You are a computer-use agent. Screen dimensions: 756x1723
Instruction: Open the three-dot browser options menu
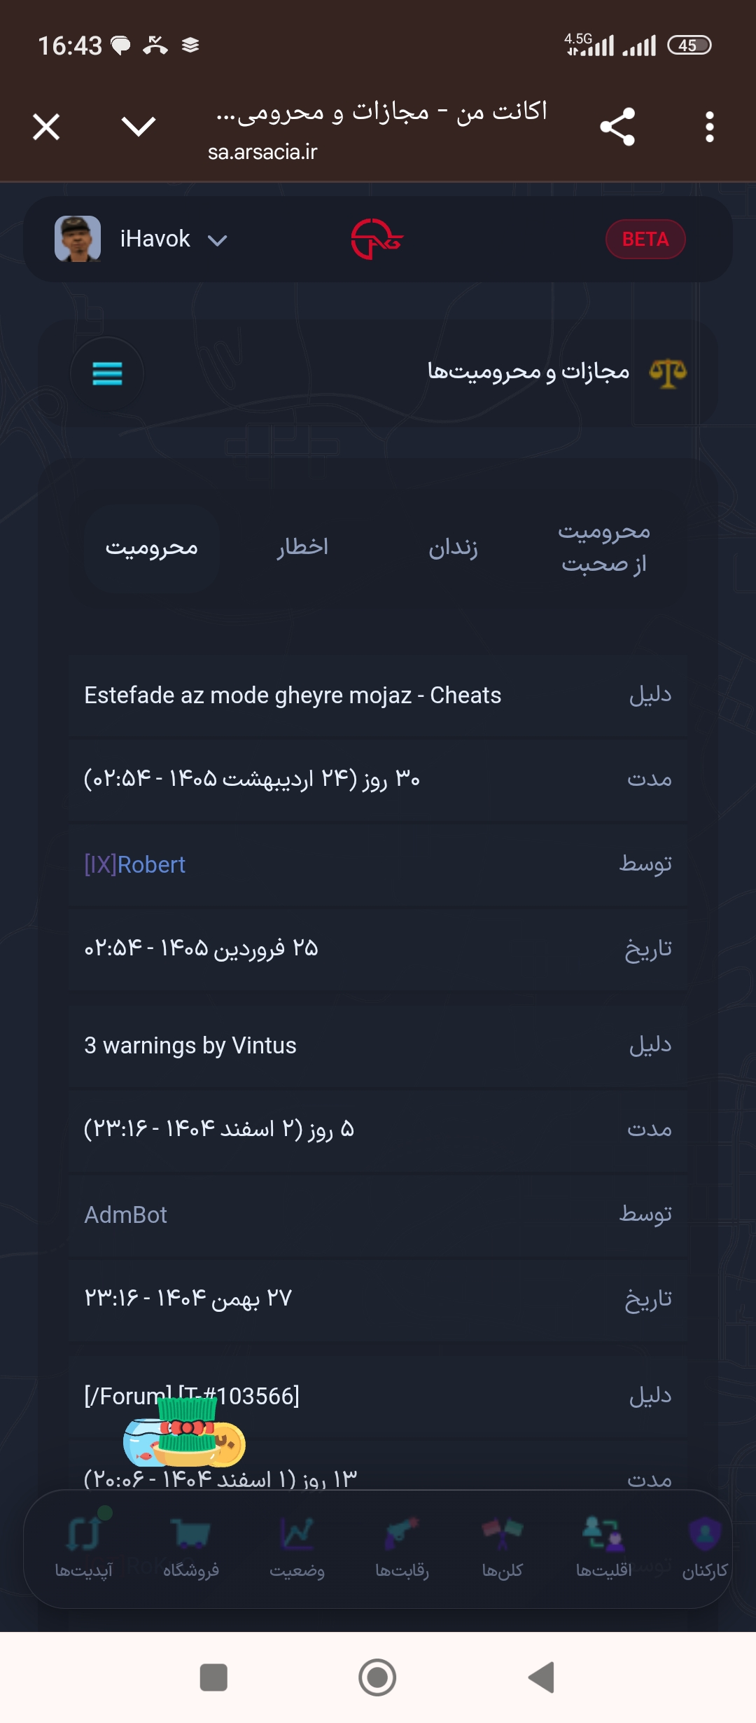710,127
